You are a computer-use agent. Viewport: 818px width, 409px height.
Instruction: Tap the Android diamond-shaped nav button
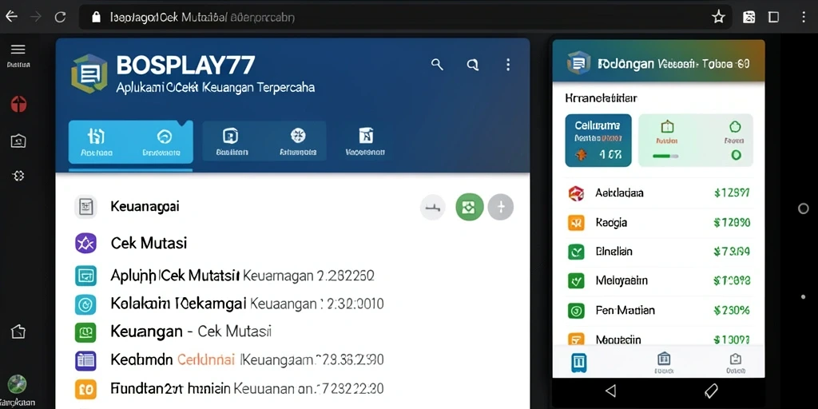click(x=710, y=391)
